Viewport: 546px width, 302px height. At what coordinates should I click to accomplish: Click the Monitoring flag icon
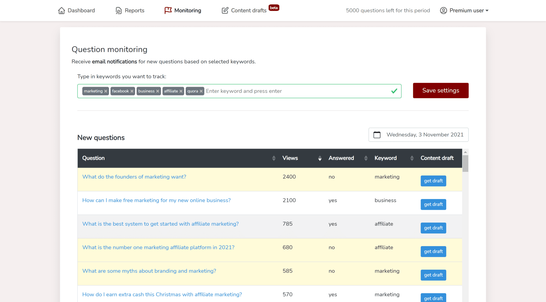pos(168,10)
